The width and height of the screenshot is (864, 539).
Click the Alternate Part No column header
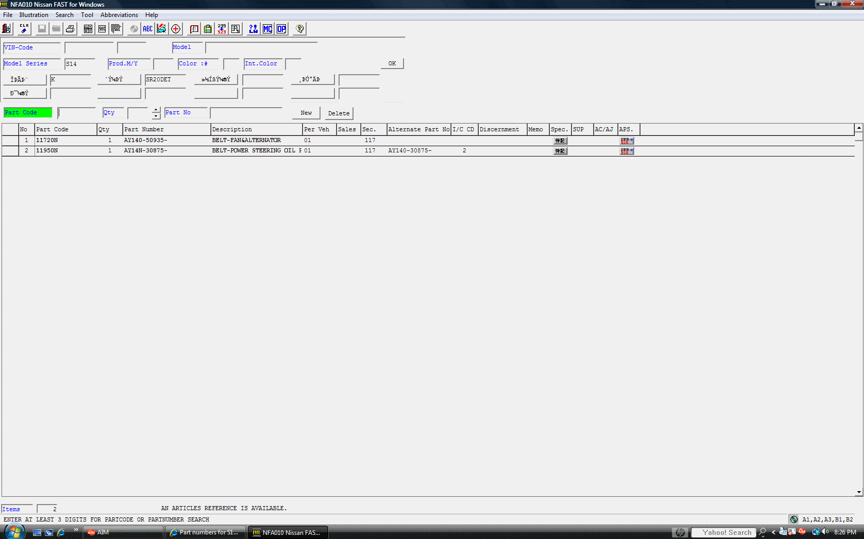[419, 129]
